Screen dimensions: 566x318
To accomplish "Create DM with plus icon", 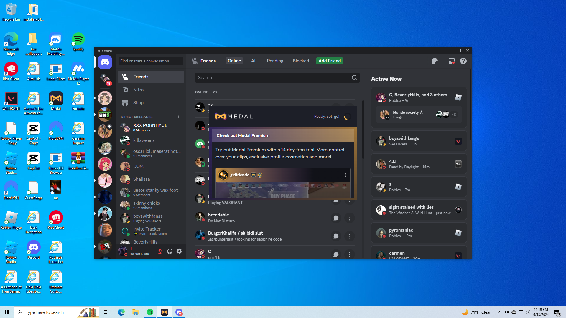I will click(x=179, y=117).
